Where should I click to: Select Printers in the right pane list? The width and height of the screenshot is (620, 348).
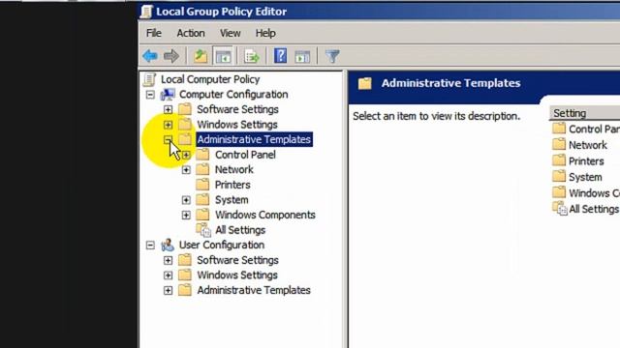586,161
